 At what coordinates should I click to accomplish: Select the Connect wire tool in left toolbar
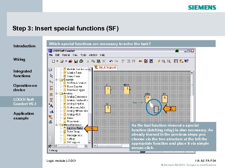click(x=51, y=82)
